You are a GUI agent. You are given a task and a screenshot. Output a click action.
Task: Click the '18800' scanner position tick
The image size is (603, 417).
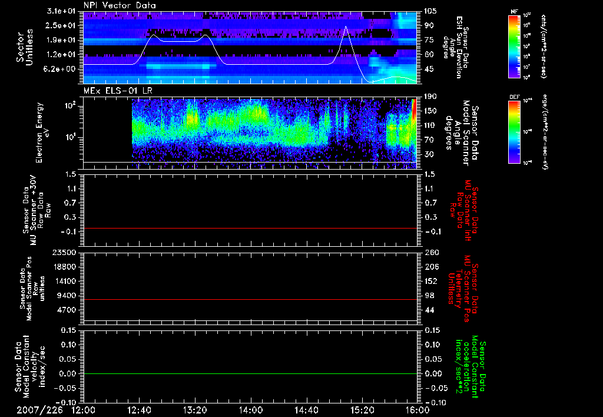(65, 267)
